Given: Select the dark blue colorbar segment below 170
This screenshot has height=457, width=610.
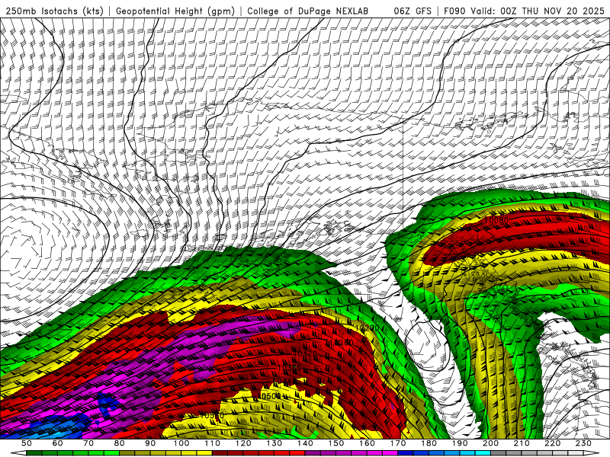Looking at the screenshot, I should click(x=406, y=453).
